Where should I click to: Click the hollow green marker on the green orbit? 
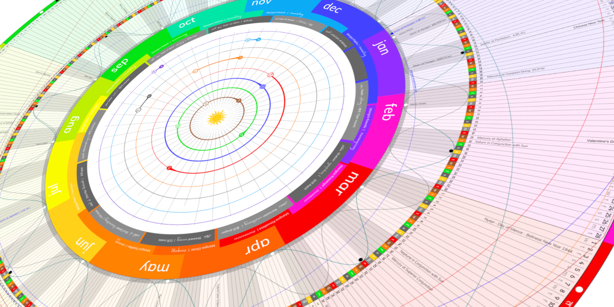click(178, 126)
